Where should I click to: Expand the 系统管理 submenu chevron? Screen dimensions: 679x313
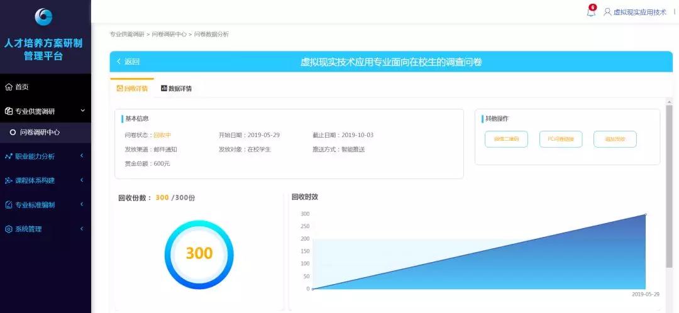[x=82, y=229]
